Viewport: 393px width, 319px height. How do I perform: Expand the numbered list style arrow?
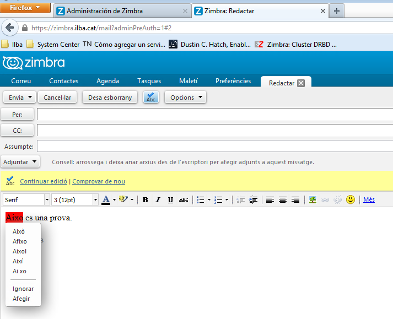point(227,200)
